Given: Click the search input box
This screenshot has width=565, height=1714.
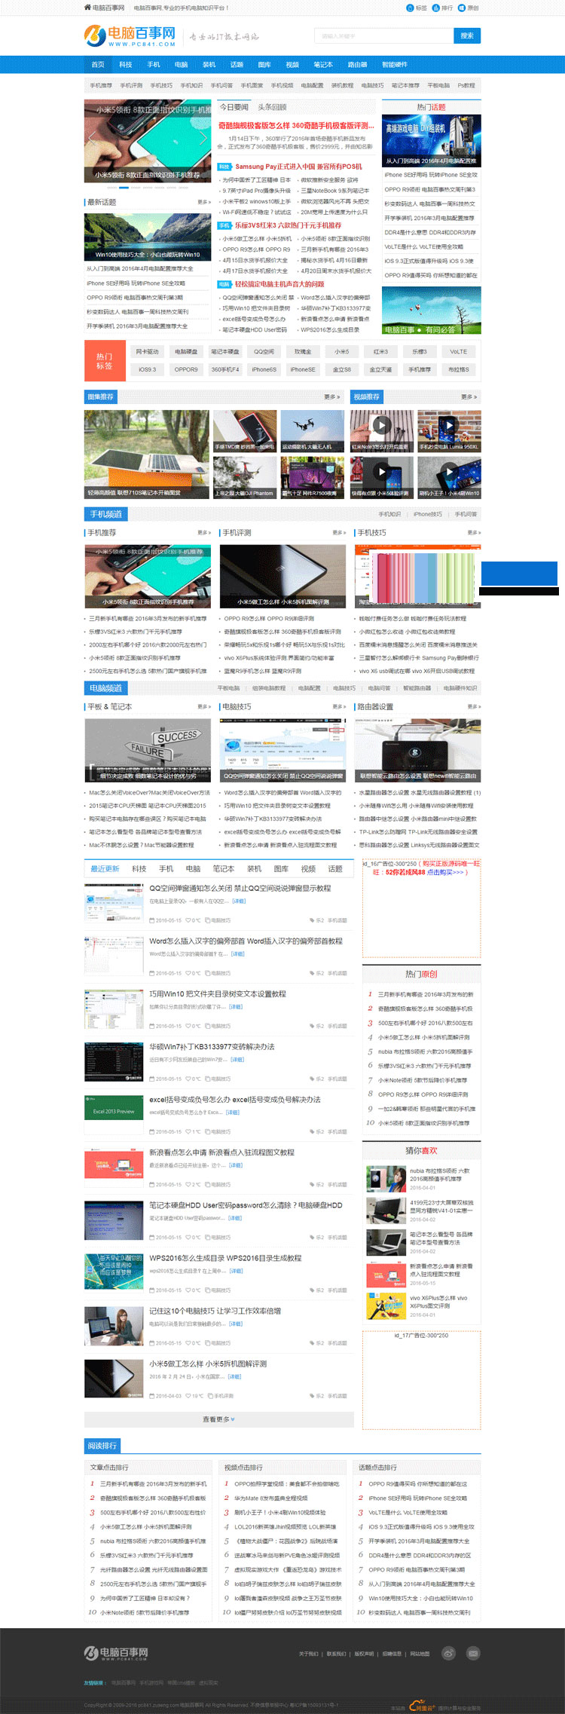Looking at the screenshot, I should coord(383,35).
